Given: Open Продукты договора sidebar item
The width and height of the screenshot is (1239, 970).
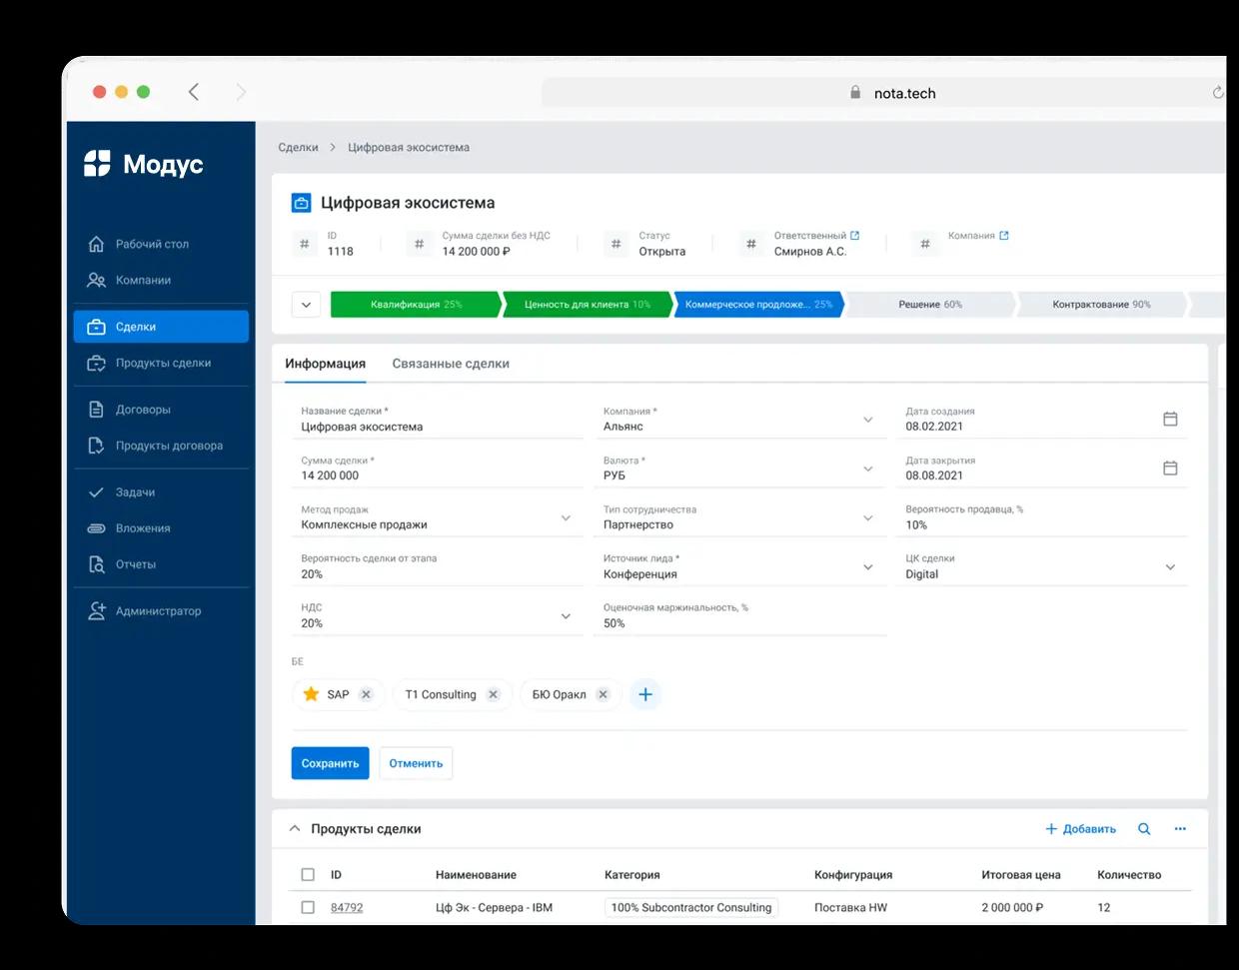Looking at the screenshot, I should click(161, 446).
